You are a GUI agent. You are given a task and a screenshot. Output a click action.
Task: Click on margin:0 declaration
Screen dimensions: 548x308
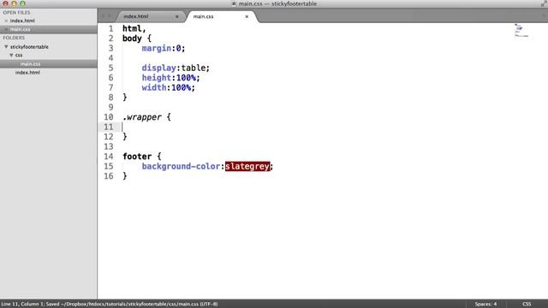[164, 48]
